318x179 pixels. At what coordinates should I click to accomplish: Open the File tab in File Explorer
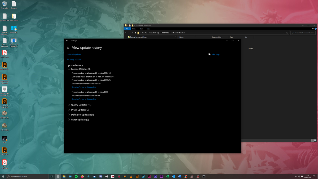click(127, 29)
